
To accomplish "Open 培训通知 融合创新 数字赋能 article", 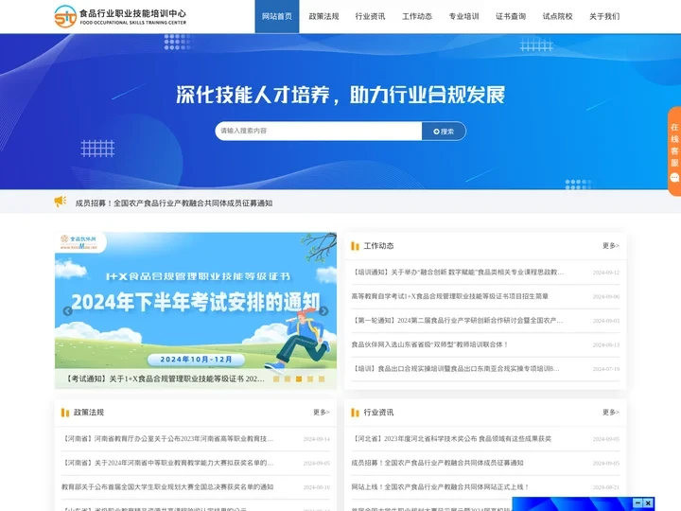I will (x=458, y=273).
